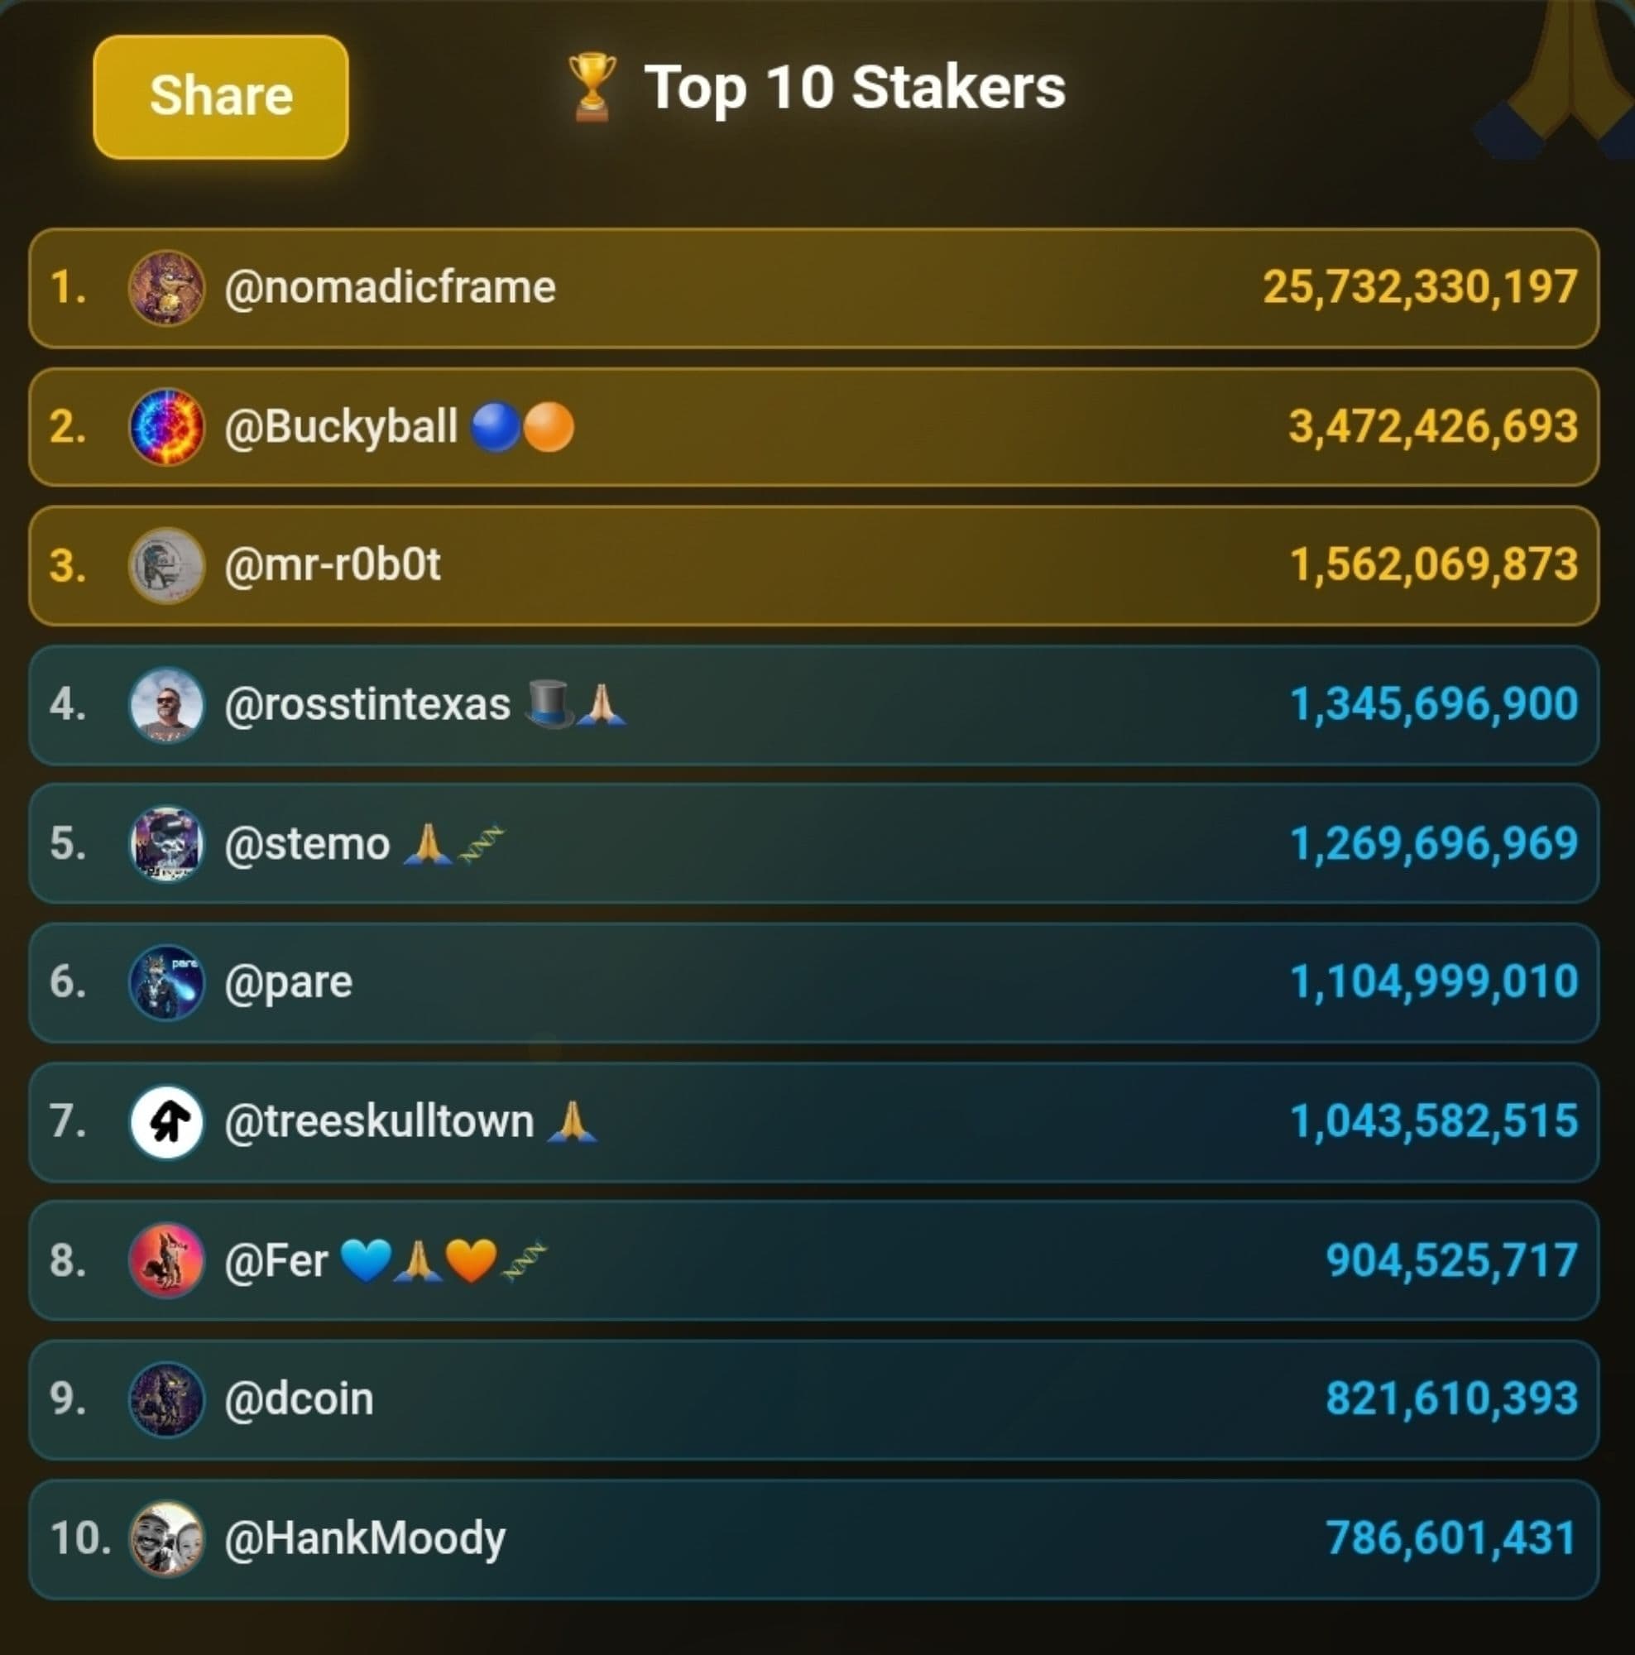The width and height of the screenshot is (1635, 1655).
Task: Click the @dcoin avatar
Action: [x=166, y=1400]
